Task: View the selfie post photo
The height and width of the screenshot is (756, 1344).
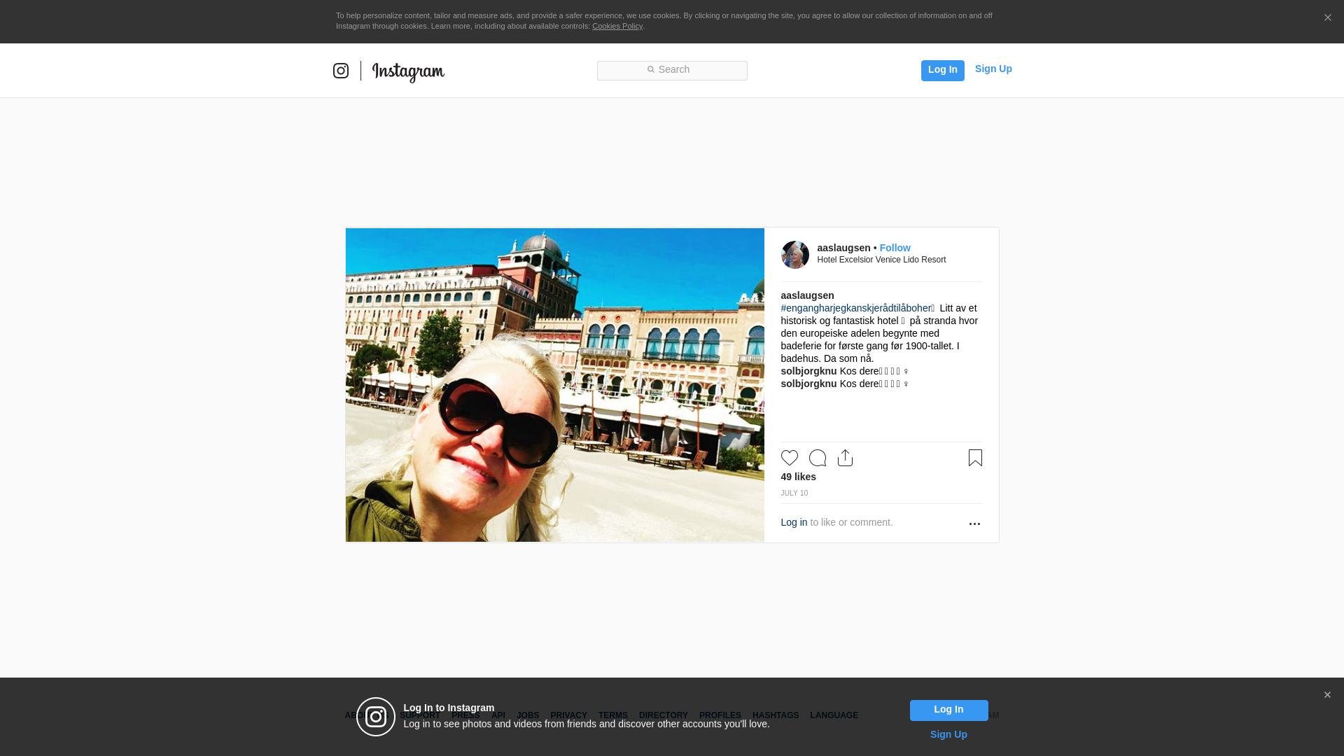Action: pos(554,385)
